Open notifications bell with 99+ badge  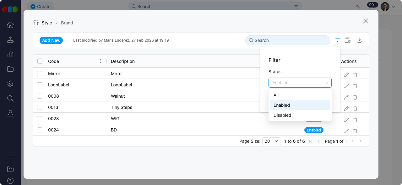point(372,7)
